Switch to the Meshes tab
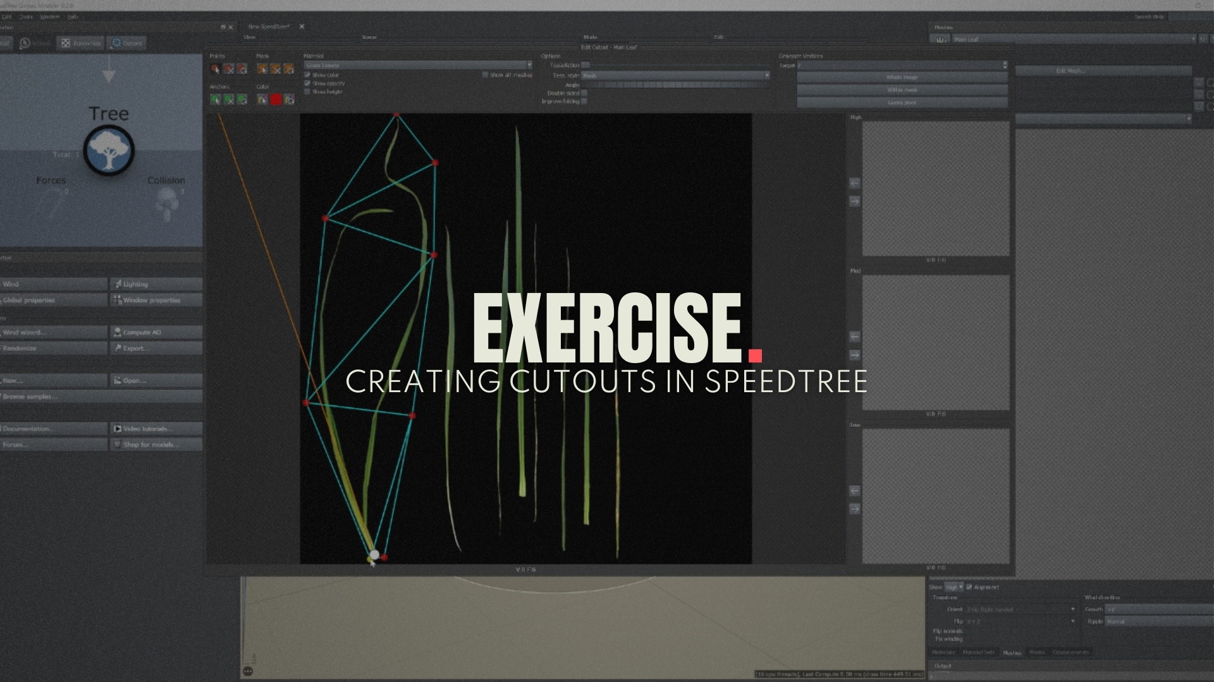This screenshot has width=1214, height=682. point(1012,652)
